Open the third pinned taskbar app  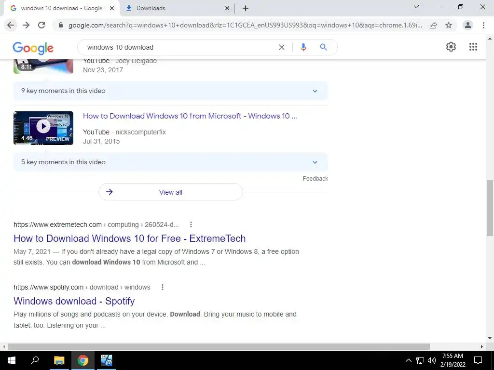tap(107, 360)
